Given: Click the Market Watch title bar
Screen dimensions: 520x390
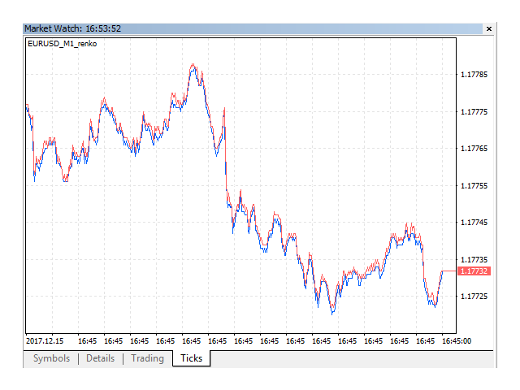Looking at the screenshot, I should 244,28.
